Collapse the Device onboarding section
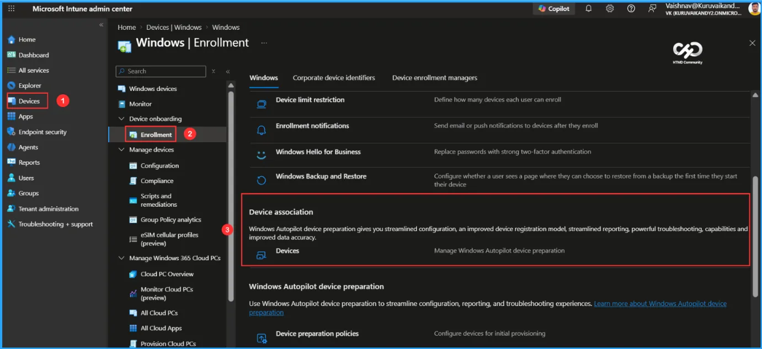762x349 pixels. tap(122, 119)
